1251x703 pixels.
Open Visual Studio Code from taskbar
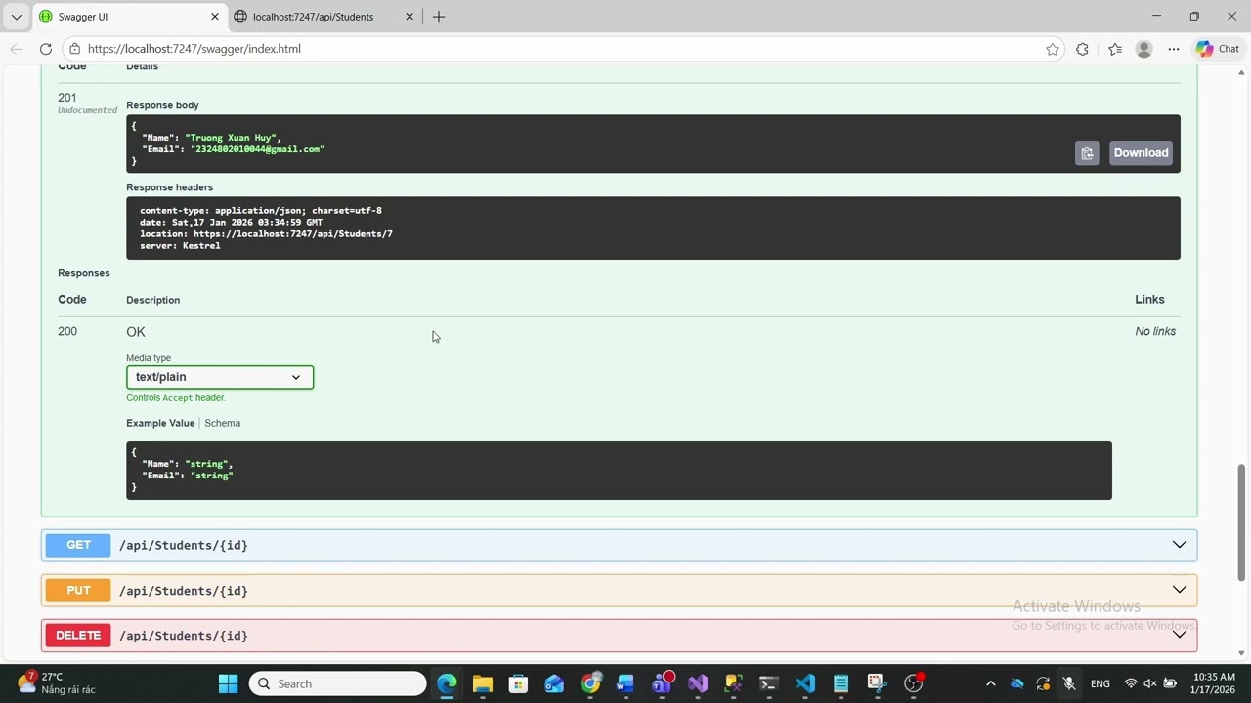[805, 683]
